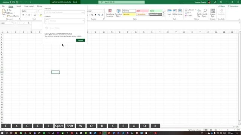This screenshot has width=241, height=135.
Task: Apply the Neutral cell style
Action: [129, 14]
